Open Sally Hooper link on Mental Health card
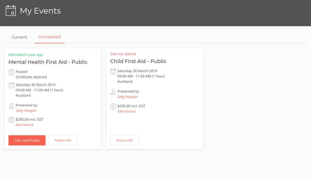 pyautogui.click(x=26, y=111)
